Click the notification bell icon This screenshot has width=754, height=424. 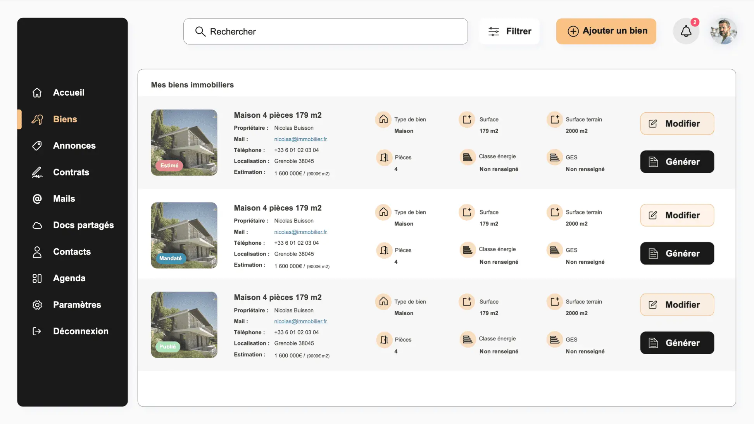[x=686, y=31]
